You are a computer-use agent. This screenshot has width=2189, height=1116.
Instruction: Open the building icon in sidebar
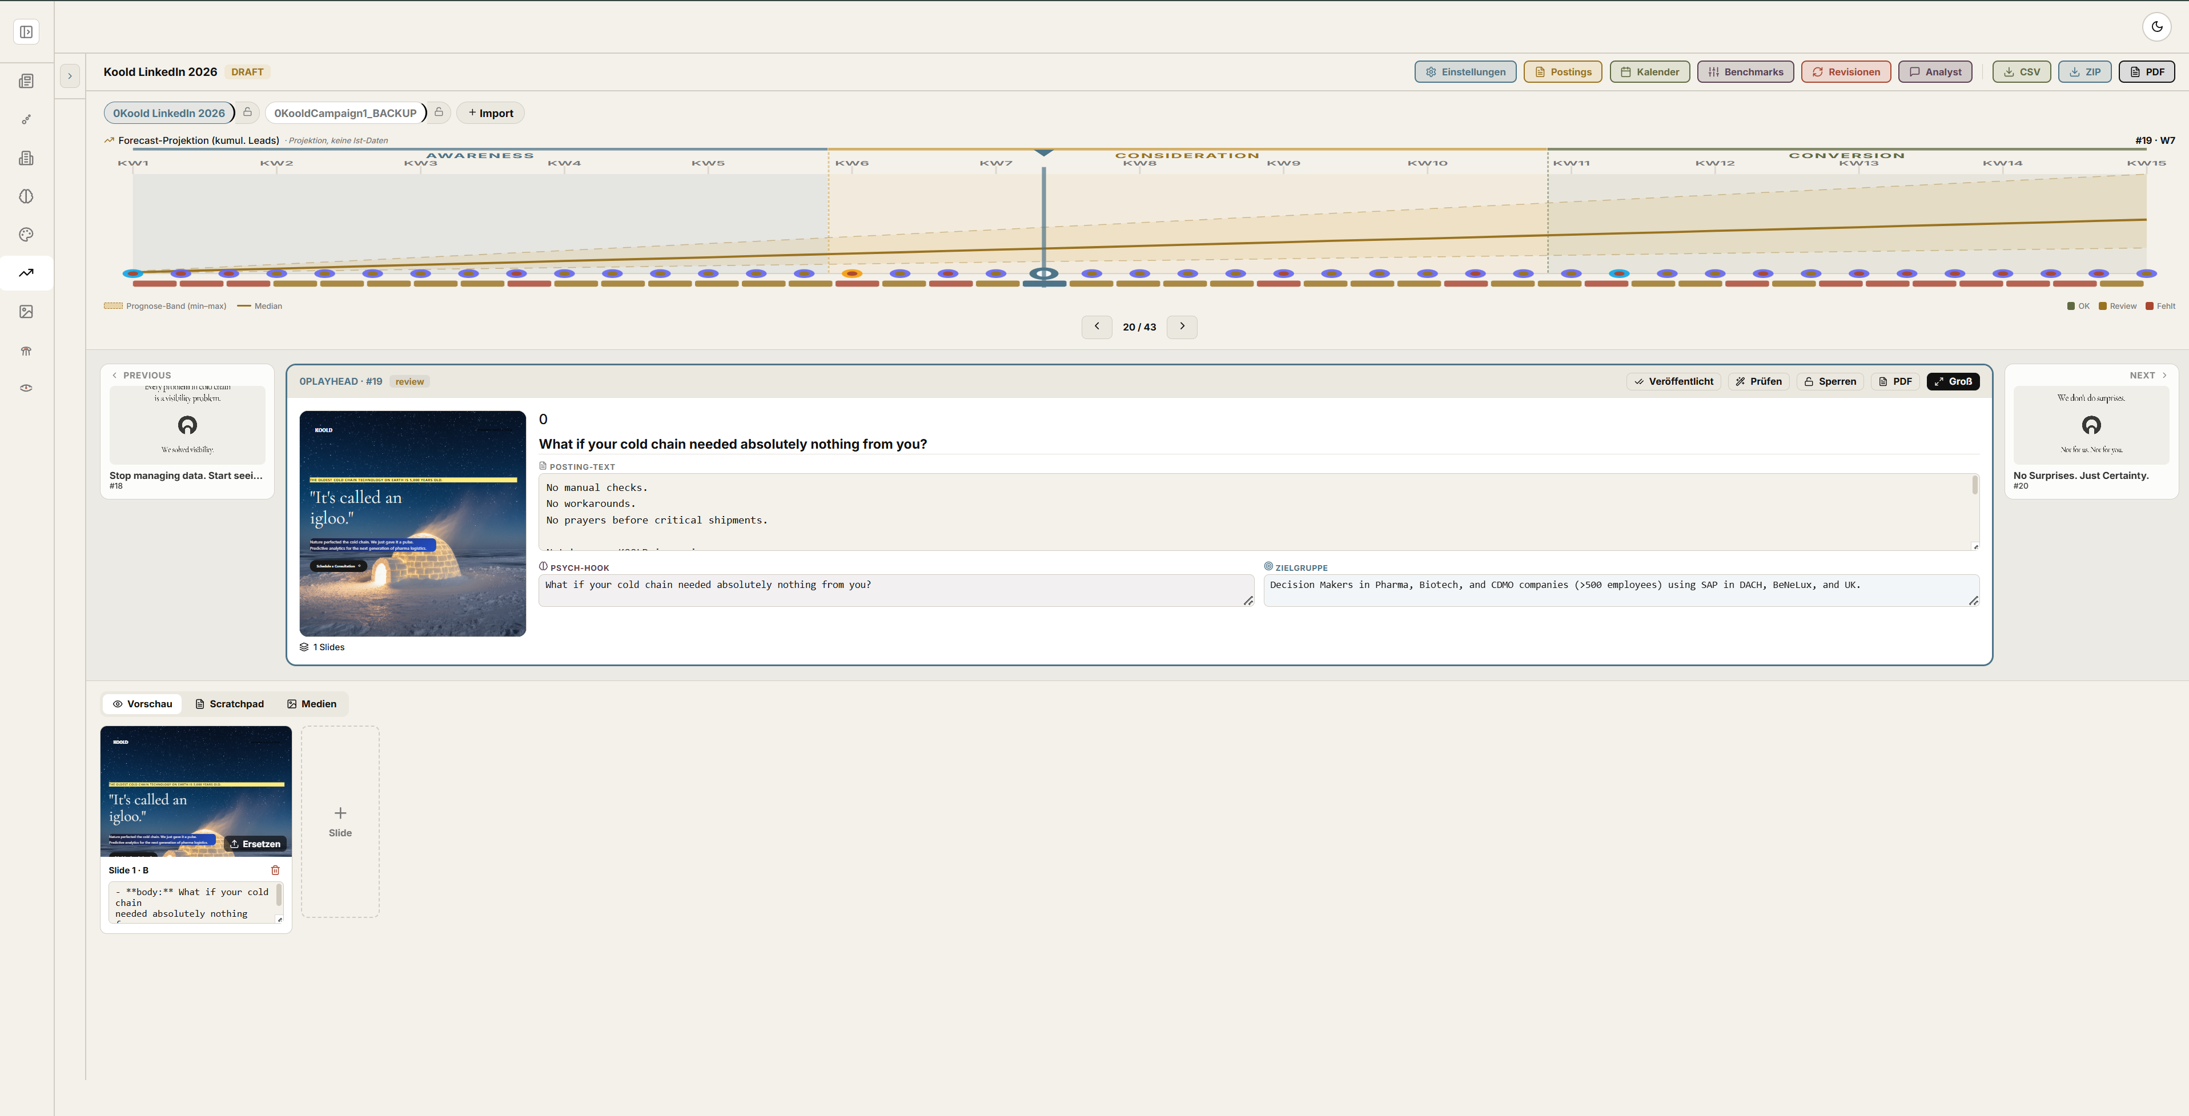pos(26,158)
